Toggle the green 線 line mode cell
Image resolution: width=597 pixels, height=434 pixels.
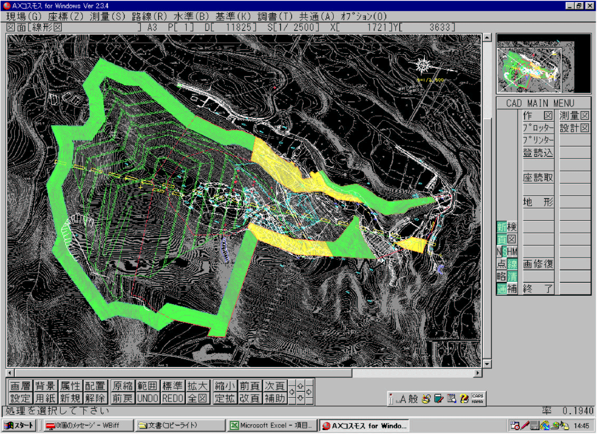click(x=512, y=264)
